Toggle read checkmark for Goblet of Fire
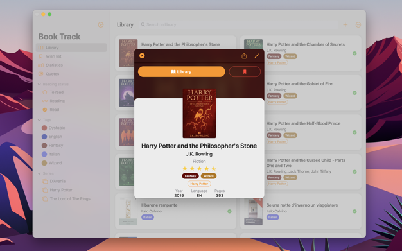Screen dimensions: 402x251 [354, 93]
